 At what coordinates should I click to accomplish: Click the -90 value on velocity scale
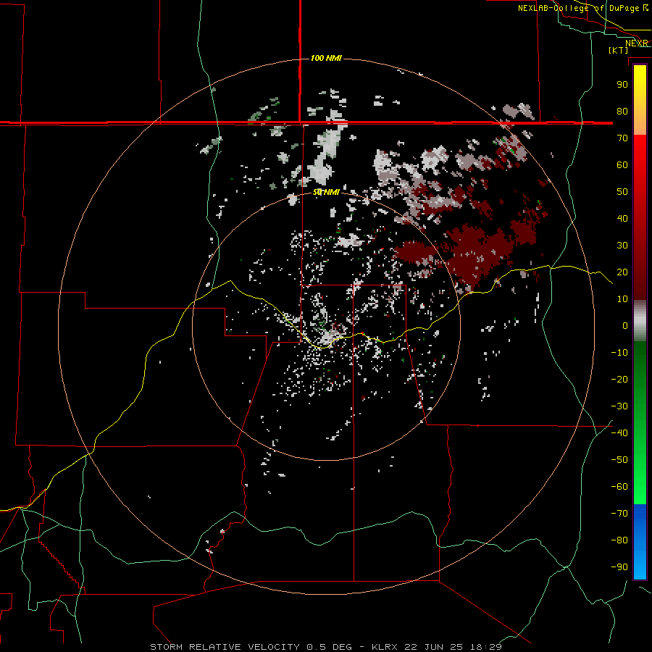(619, 567)
